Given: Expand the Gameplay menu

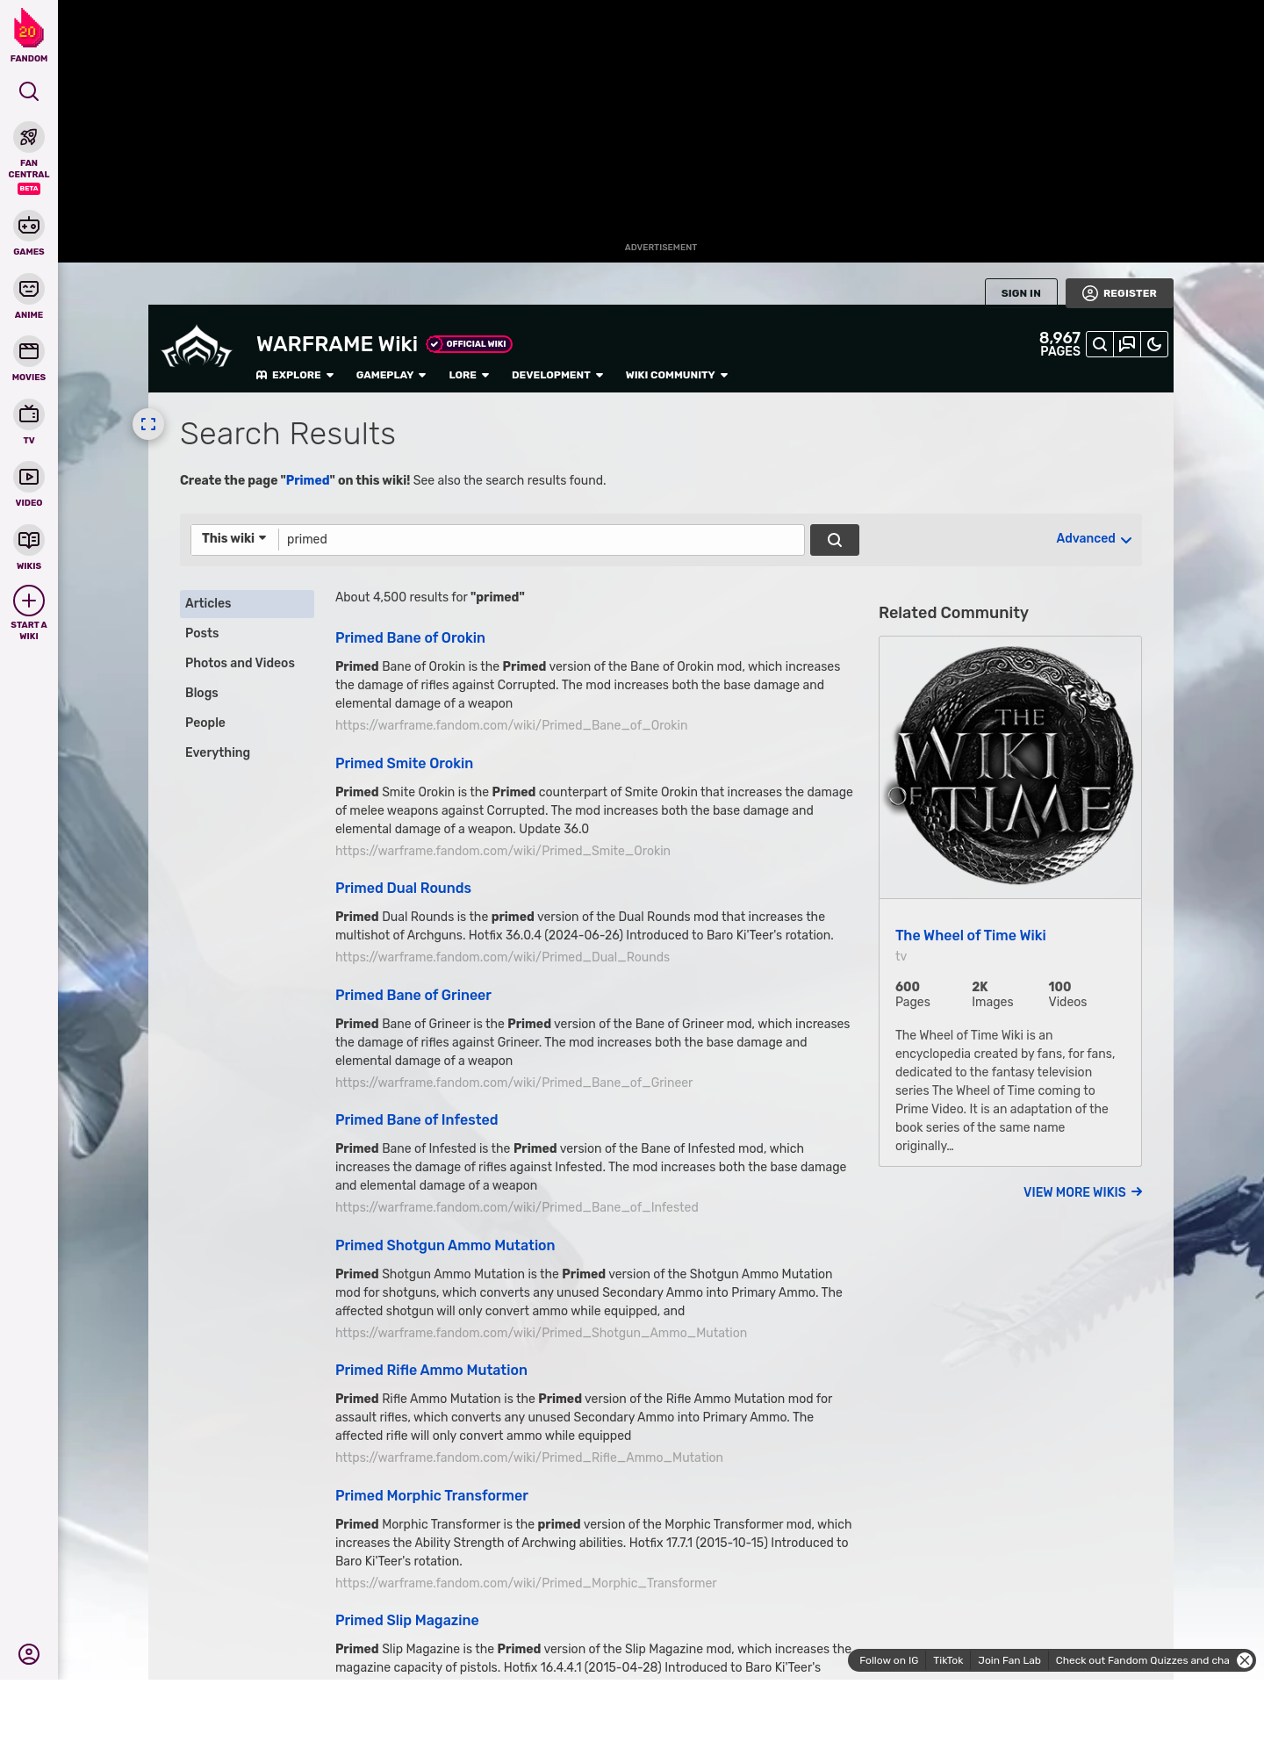Looking at the screenshot, I should pos(391,375).
